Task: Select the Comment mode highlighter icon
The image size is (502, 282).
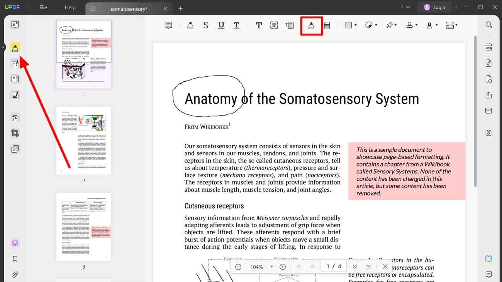Action: point(15,48)
